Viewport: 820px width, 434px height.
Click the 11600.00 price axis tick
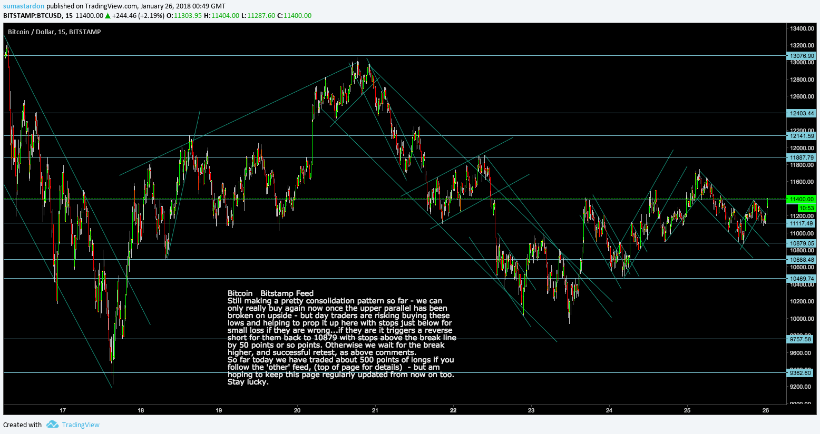(802, 182)
